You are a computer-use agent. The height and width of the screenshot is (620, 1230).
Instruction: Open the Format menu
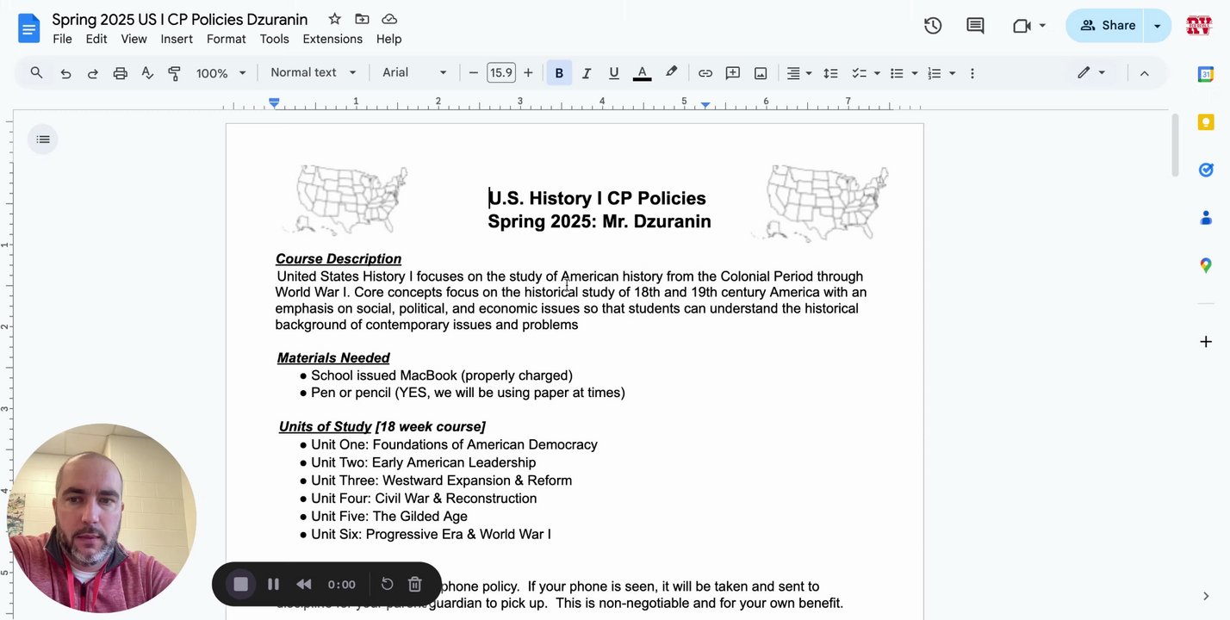coord(227,39)
